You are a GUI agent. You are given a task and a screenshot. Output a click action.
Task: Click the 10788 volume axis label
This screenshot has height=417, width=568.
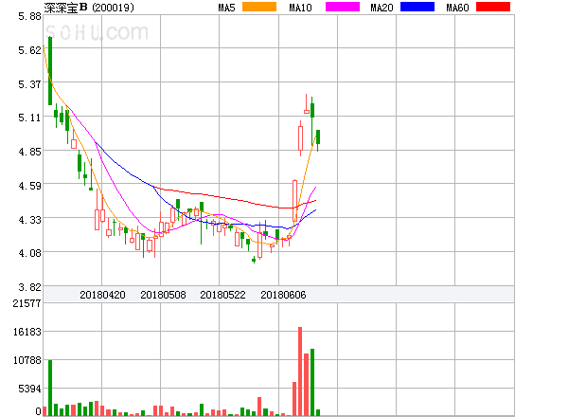tap(27, 360)
